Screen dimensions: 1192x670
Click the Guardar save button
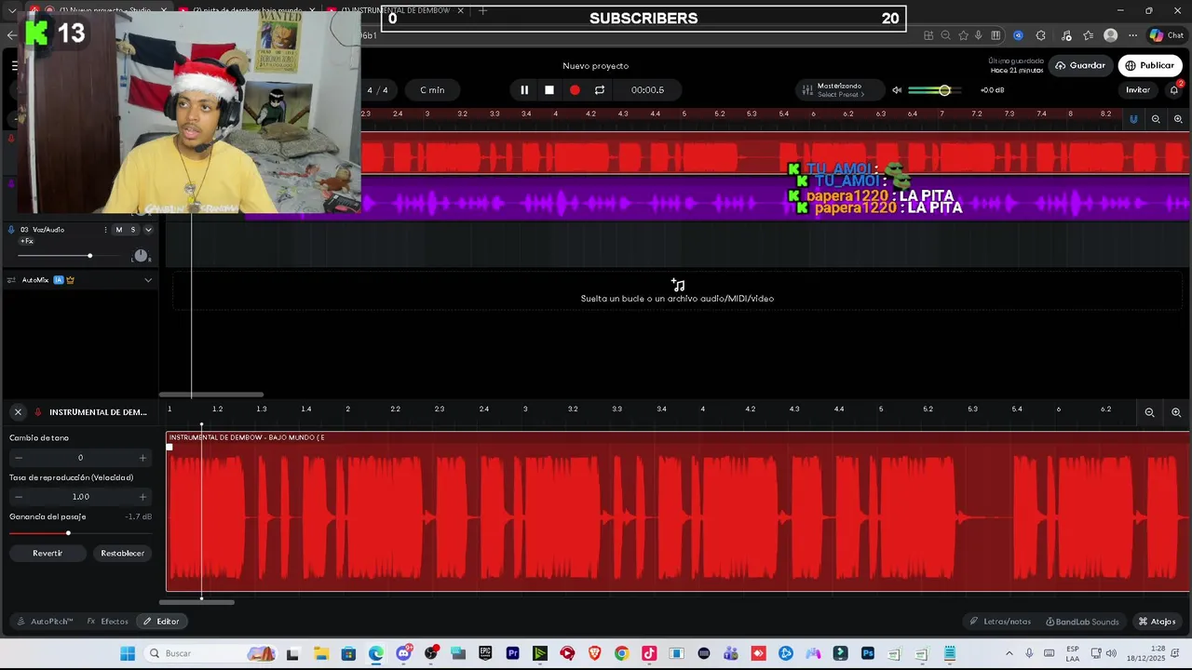point(1080,65)
